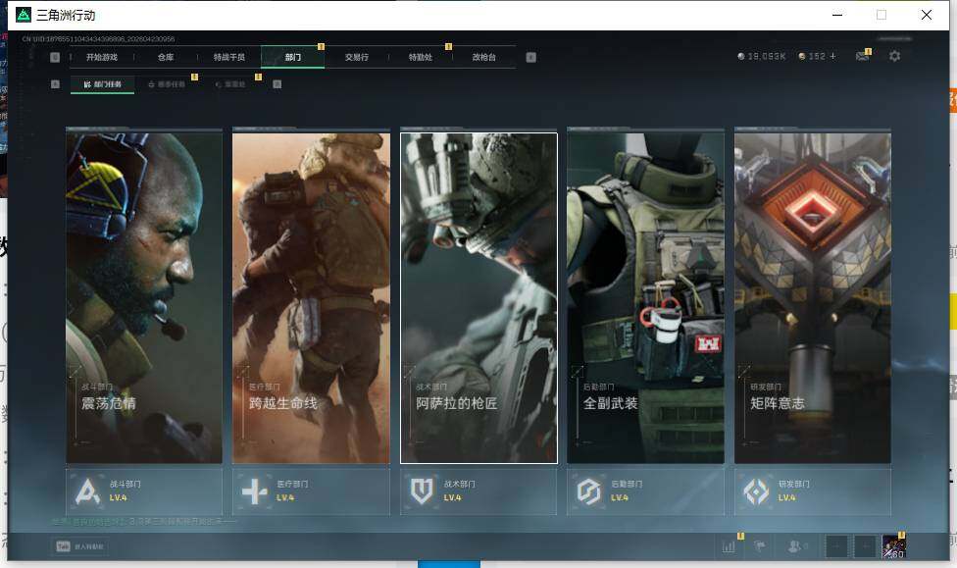Image resolution: width=957 pixels, height=568 pixels.
Task: Close the 三角洲行动 window
Action: pyautogui.click(x=927, y=15)
